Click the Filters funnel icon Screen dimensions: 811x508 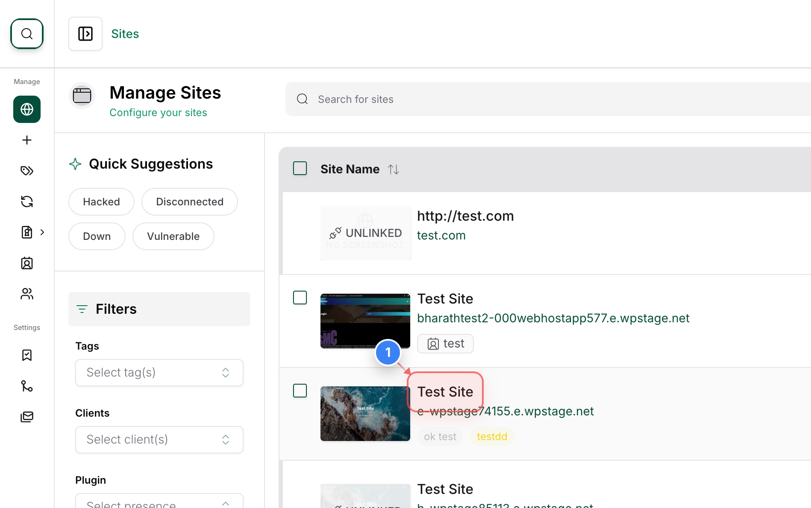(82, 309)
